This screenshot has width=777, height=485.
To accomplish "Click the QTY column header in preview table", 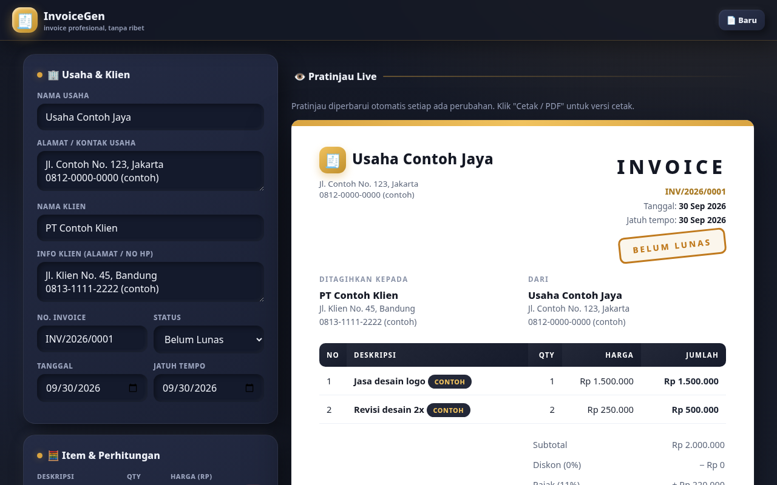I will coord(546,355).
